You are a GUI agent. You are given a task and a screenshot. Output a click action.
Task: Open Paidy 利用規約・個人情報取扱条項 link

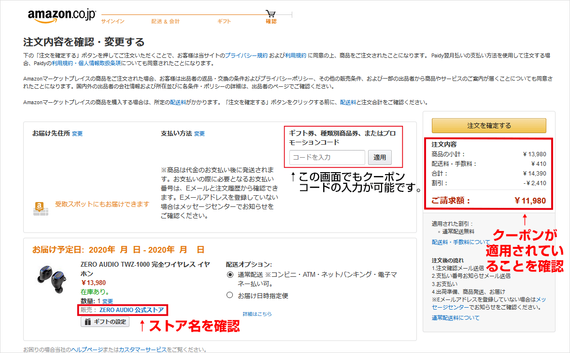pos(86,63)
